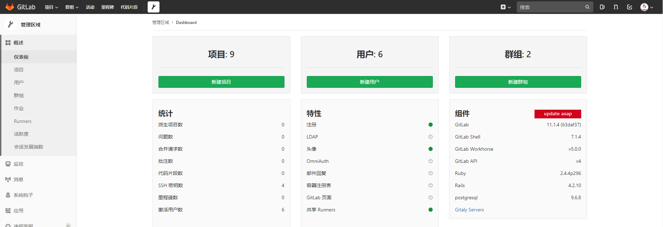Go to 活动 in the top navbar
The height and width of the screenshot is (227, 663).
point(90,7)
